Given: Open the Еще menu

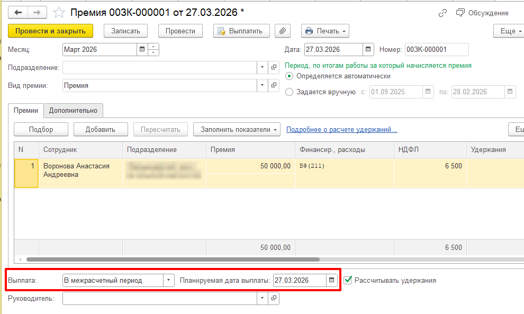Looking at the screenshot, I should pyautogui.click(x=508, y=31).
